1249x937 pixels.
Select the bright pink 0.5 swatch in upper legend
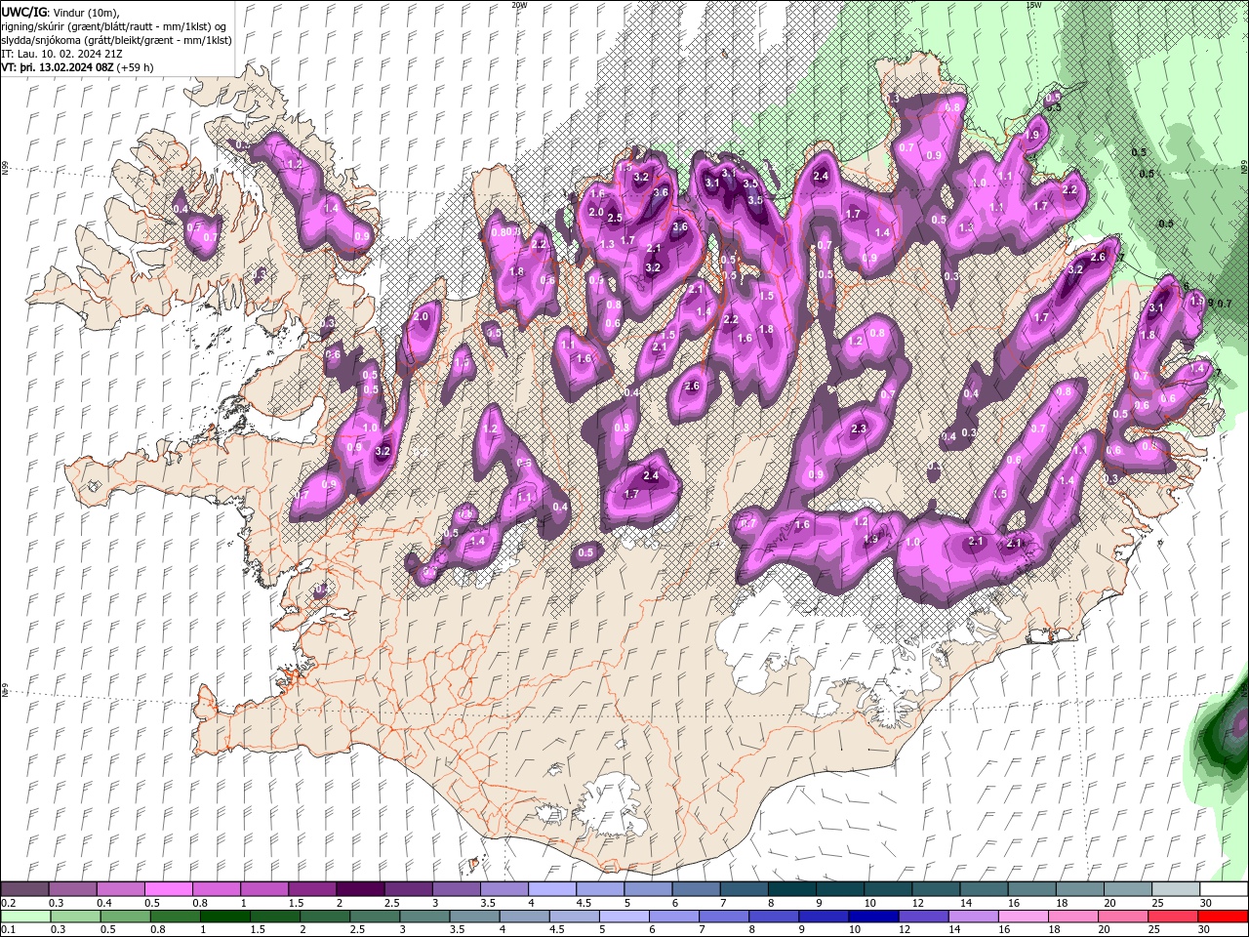[168, 889]
